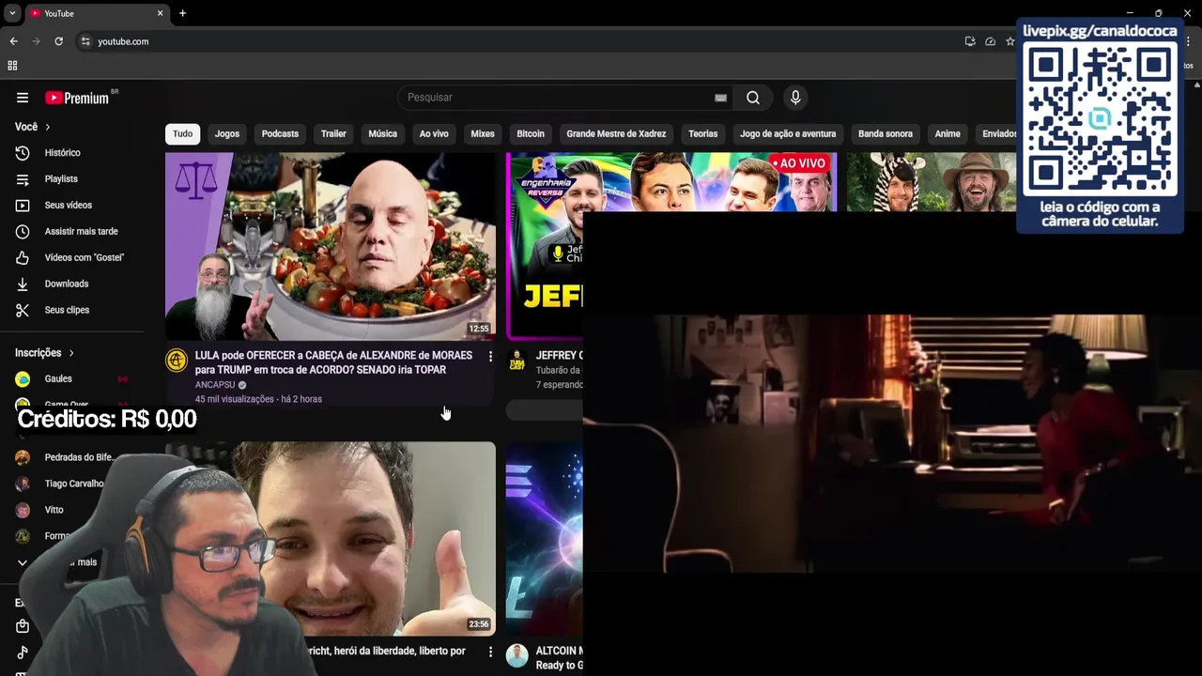Image resolution: width=1202 pixels, height=676 pixels.
Task: Click the scissors icon for Seus clipes
Action: click(23, 310)
